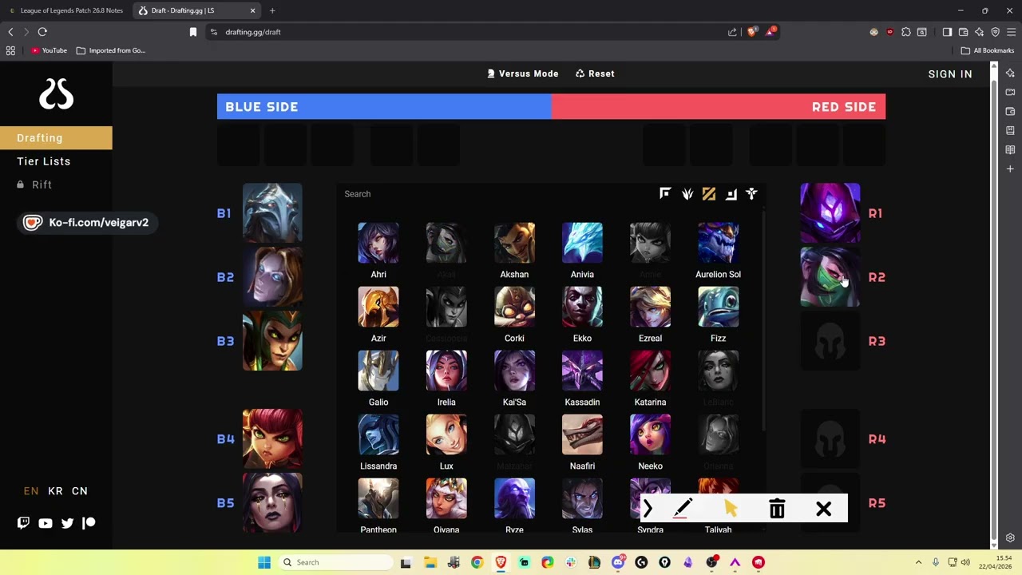Viewport: 1022px width, 575px height.
Task: Select the pencil annotation tool
Action: pos(682,509)
